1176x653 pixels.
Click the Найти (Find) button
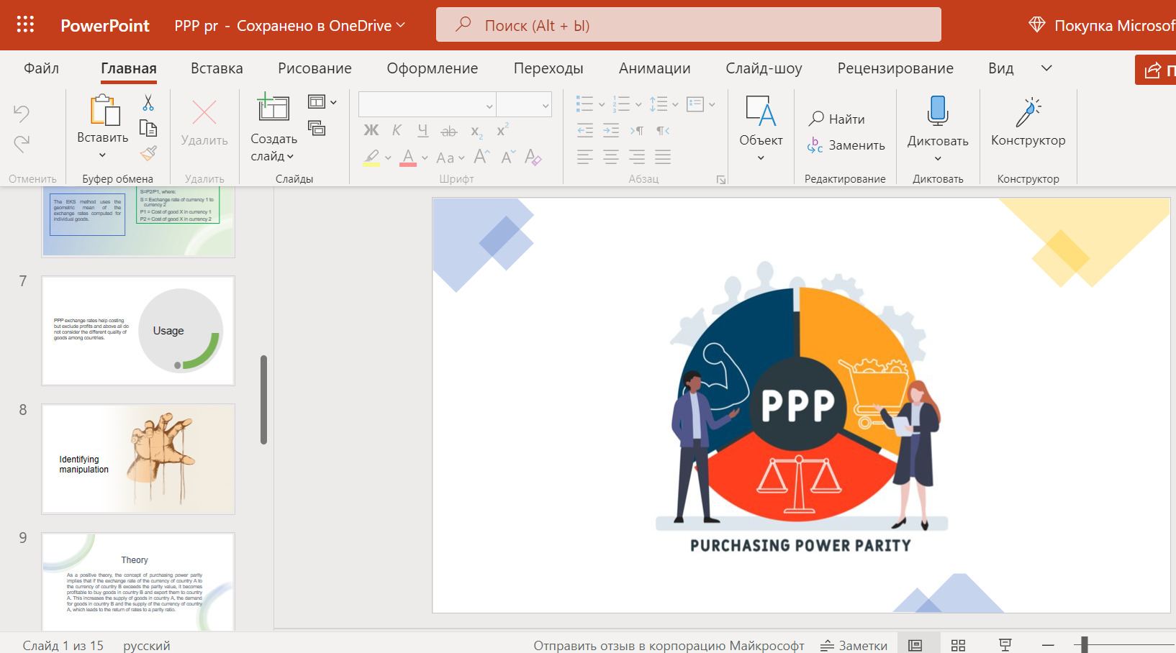pos(837,119)
